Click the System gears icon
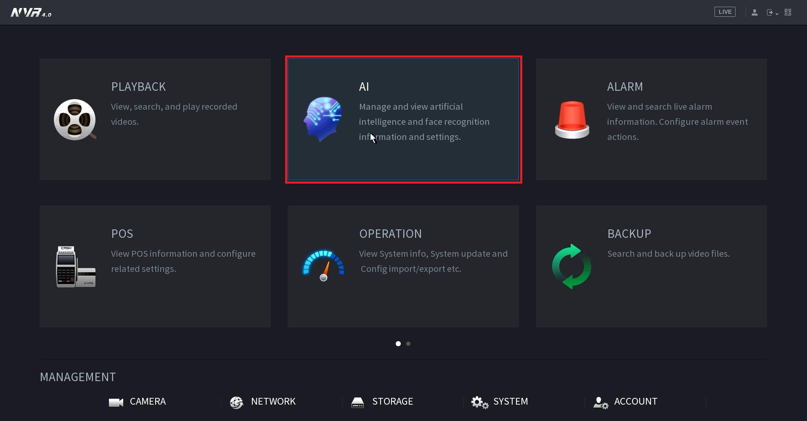 point(480,403)
